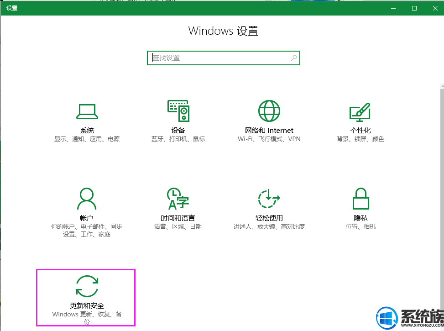This screenshot has height=331, width=444.
Task: Click 蓝牙、打印机、鼠标 description
Action: [x=178, y=139]
